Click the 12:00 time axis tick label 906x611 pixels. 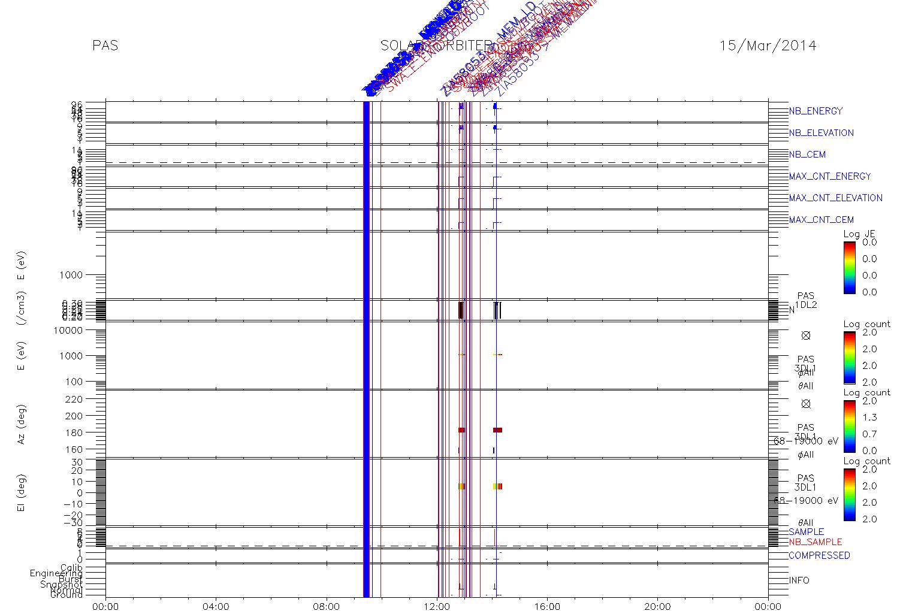pyautogui.click(x=437, y=606)
